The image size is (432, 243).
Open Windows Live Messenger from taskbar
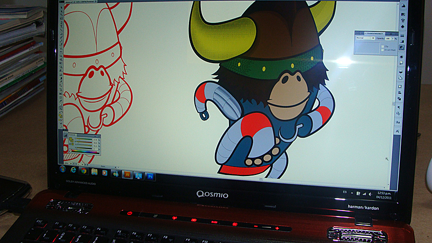tap(116, 173)
